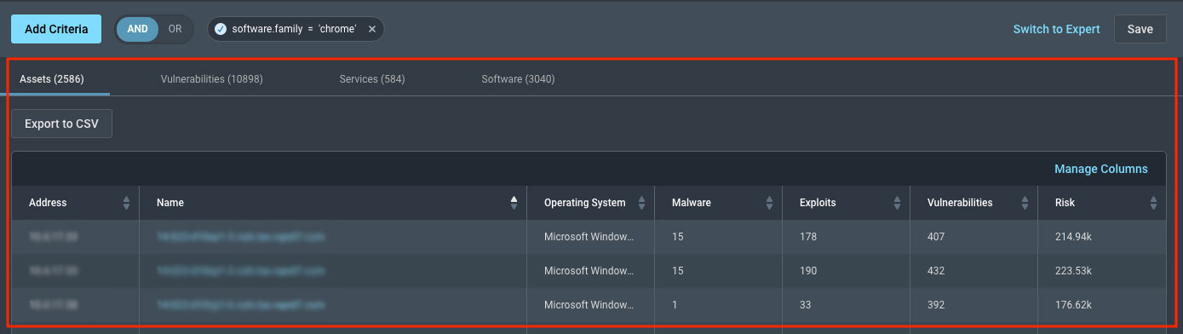Click Name column sort arrow icon
This screenshot has height=334, width=1183.
click(514, 203)
